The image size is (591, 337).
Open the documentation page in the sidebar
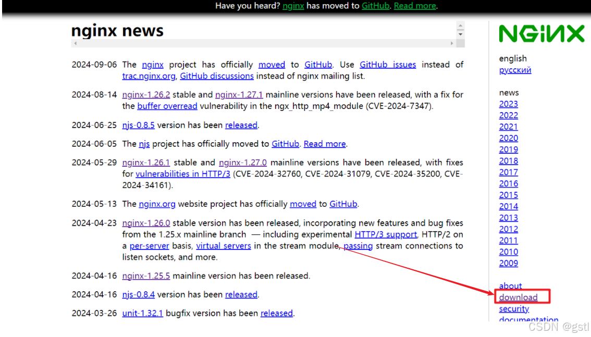click(x=528, y=320)
